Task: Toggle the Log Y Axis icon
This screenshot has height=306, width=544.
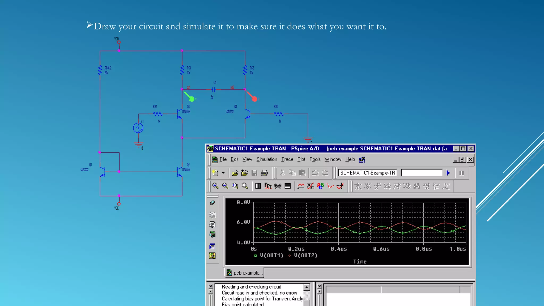Action: point(288,186)
